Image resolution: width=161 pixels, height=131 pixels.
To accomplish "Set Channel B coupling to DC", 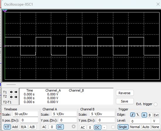I will pos(97,127).
